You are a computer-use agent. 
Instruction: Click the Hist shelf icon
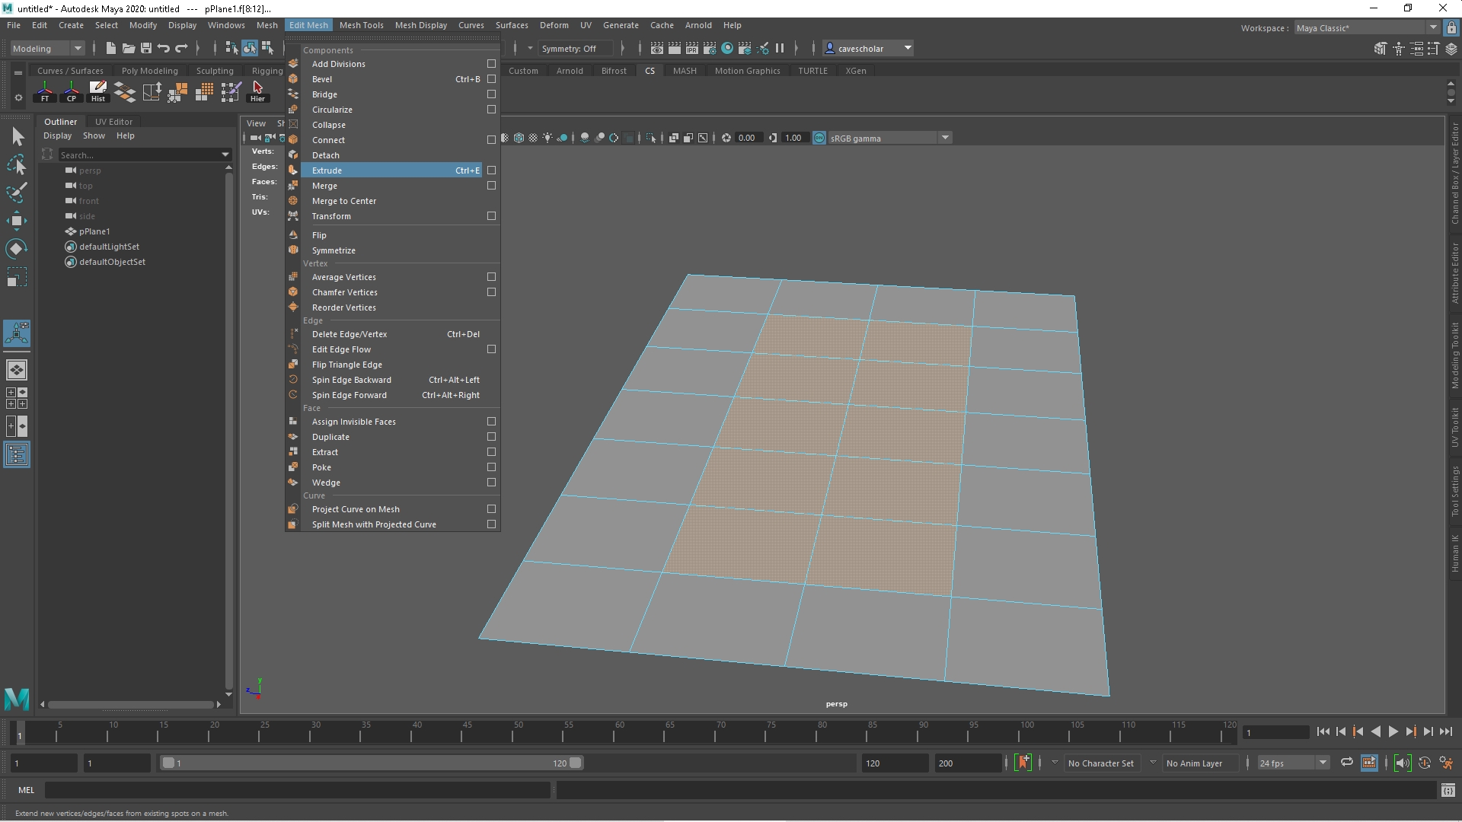pos(98,91)
